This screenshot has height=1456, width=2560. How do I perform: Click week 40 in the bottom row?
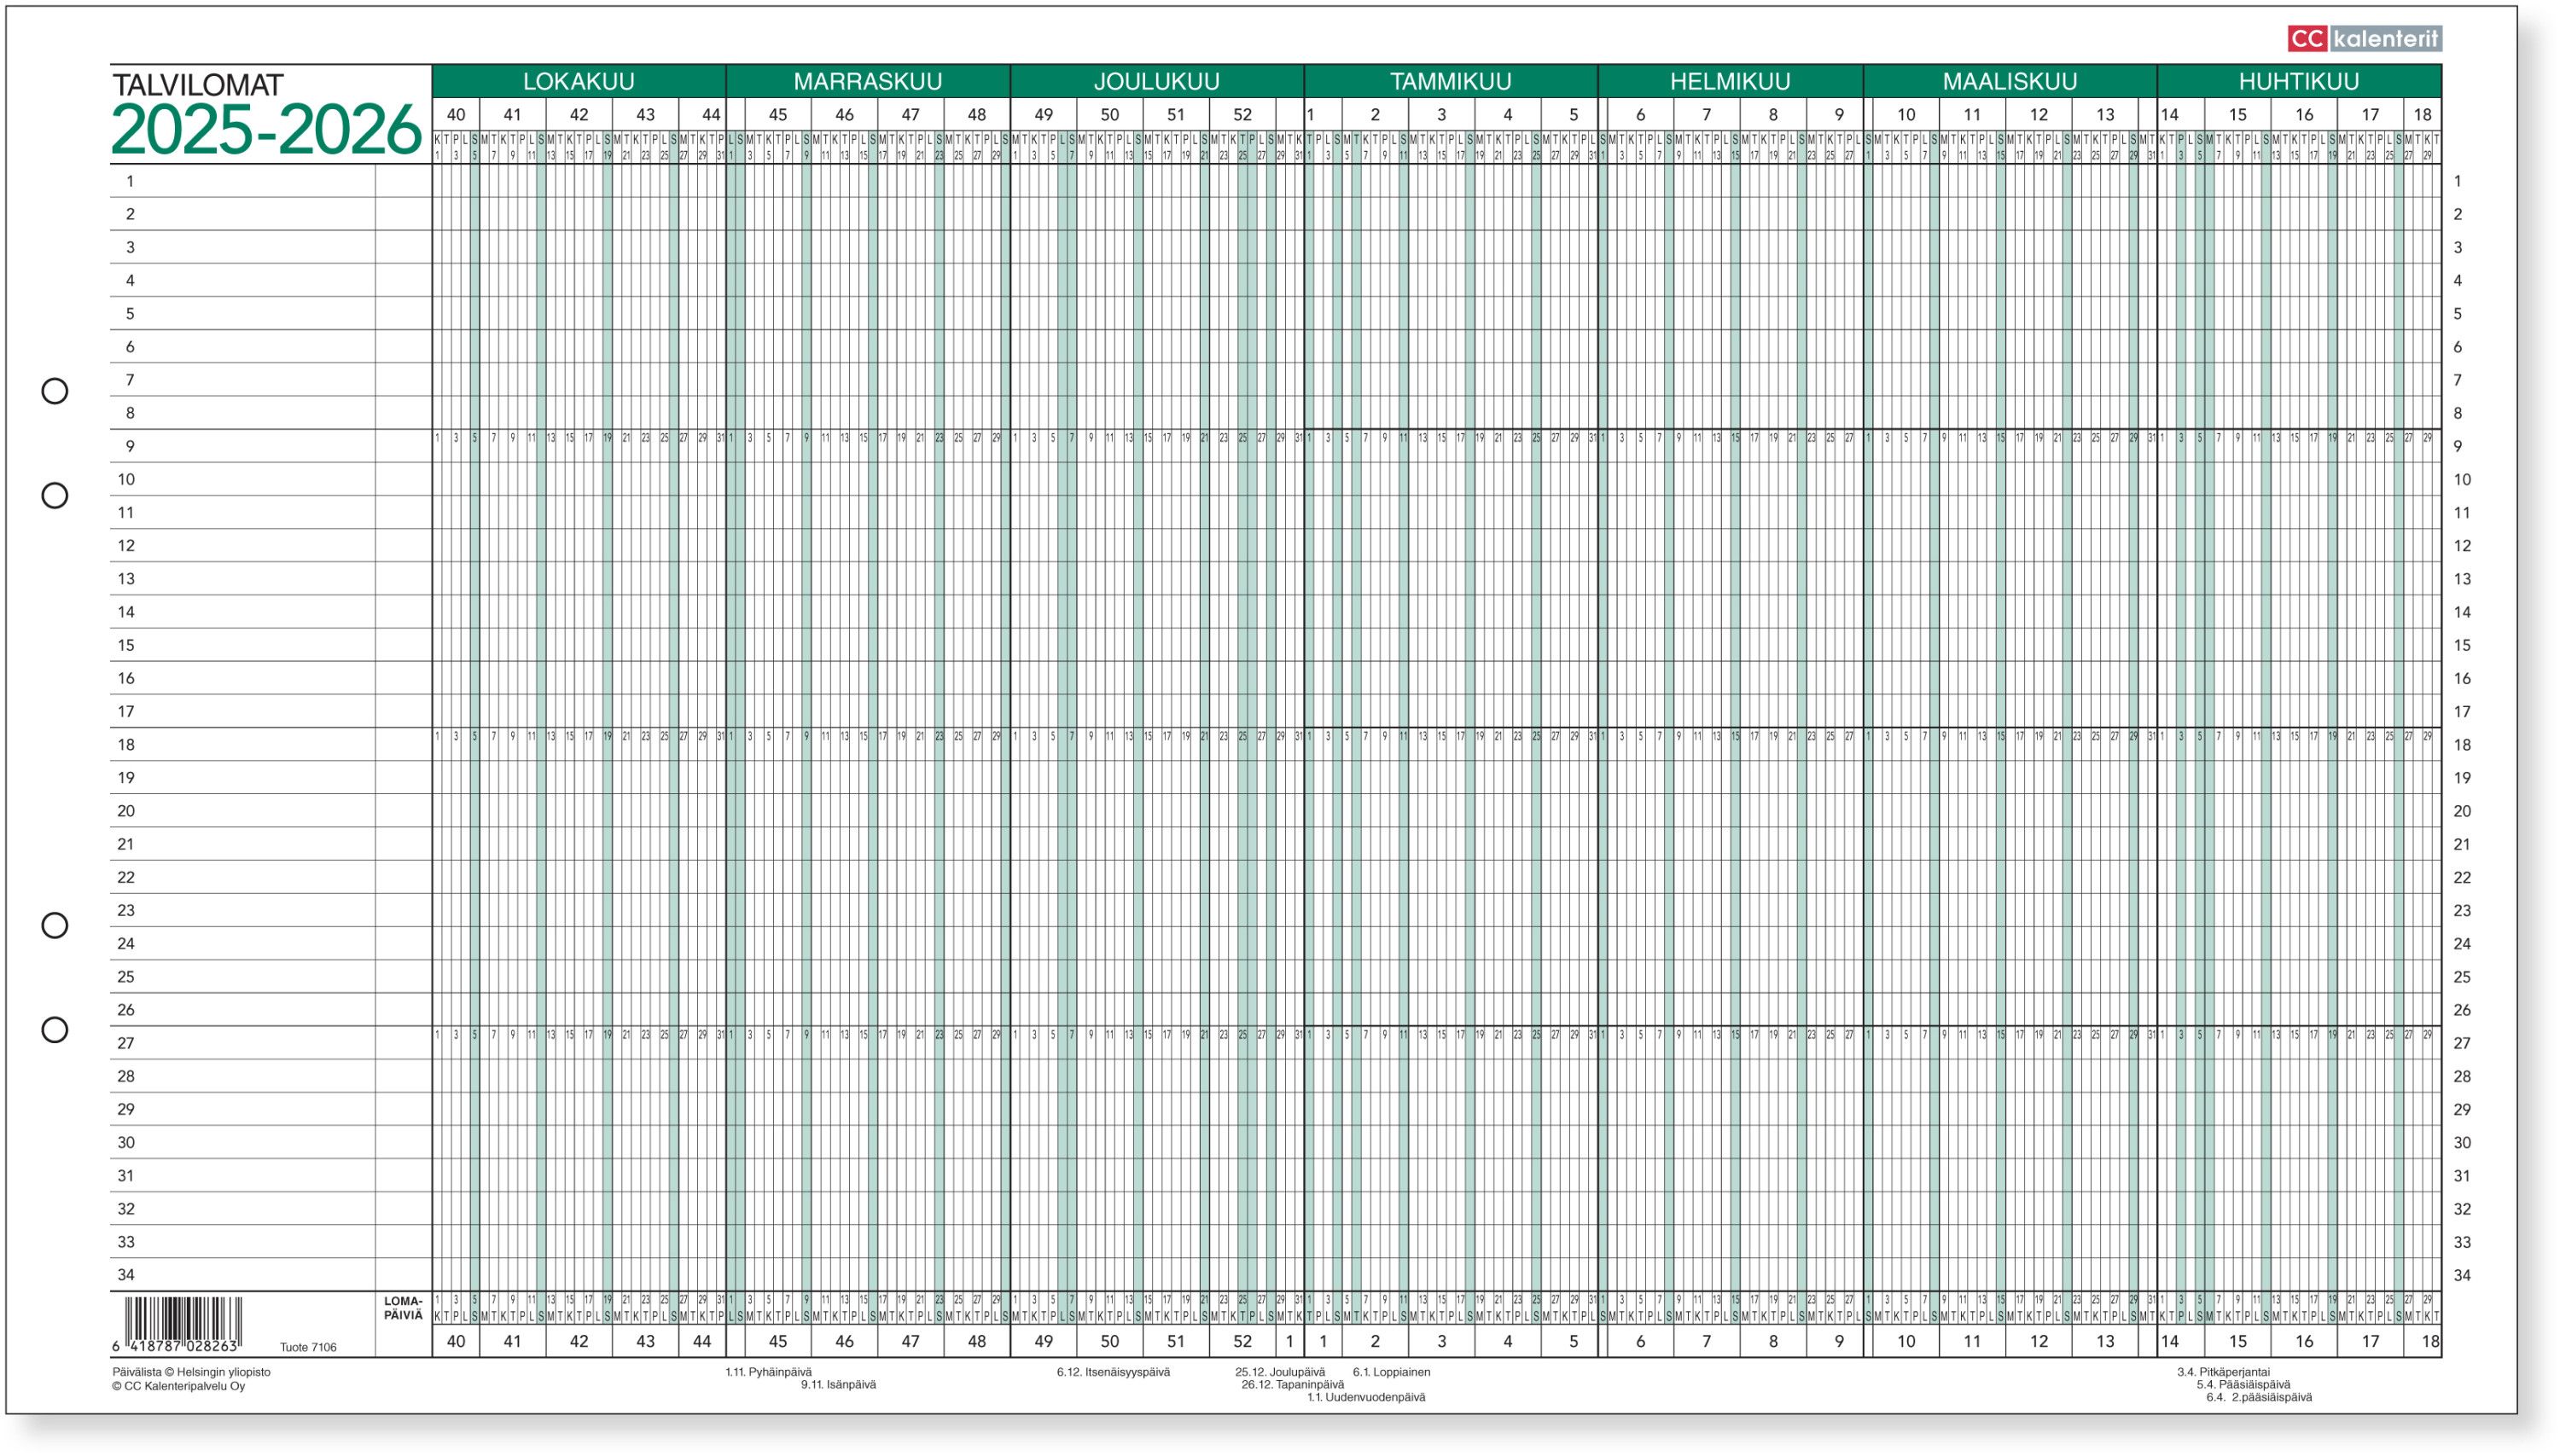point(455,1341)
